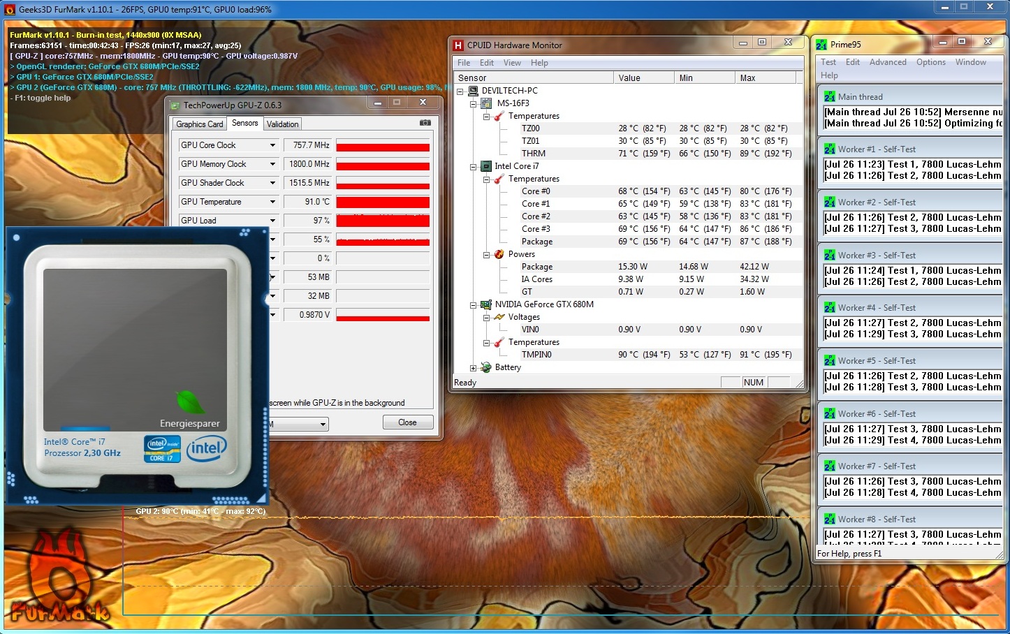Click the Worker #5 Self-Test window icon
Image resolution: width=1010 pixels, height=634 pixels.
830,360
